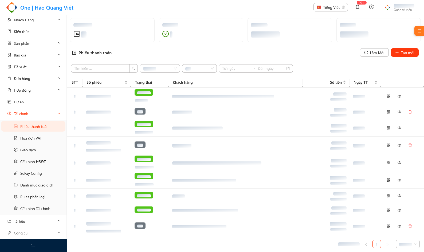Show QR code for second table row

click(x=389, y=112)
